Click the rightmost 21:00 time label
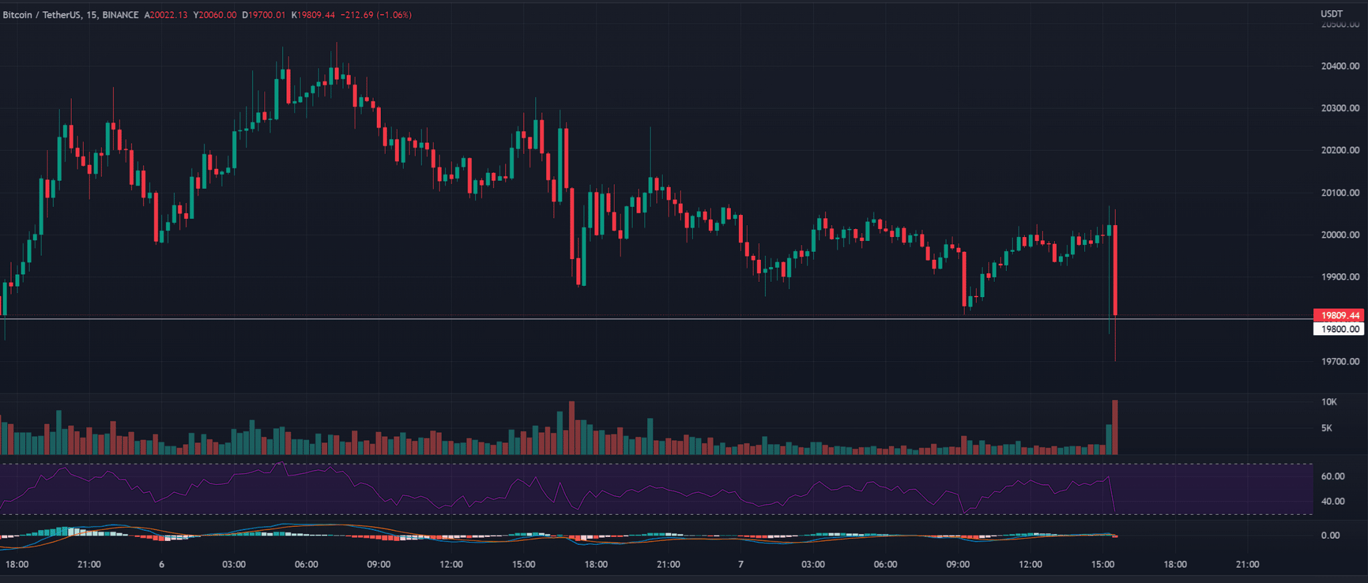The height and width of the screenshot is (583, 1368). pyautogui.click(x=1247, y=564)
